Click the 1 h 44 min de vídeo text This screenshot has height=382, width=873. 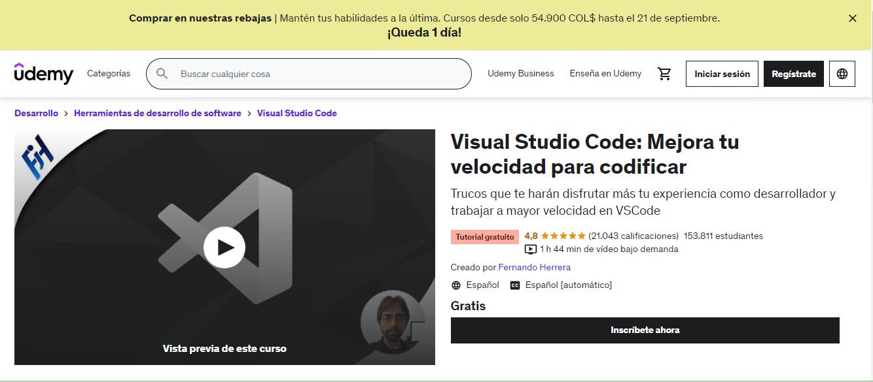[609, 249]
